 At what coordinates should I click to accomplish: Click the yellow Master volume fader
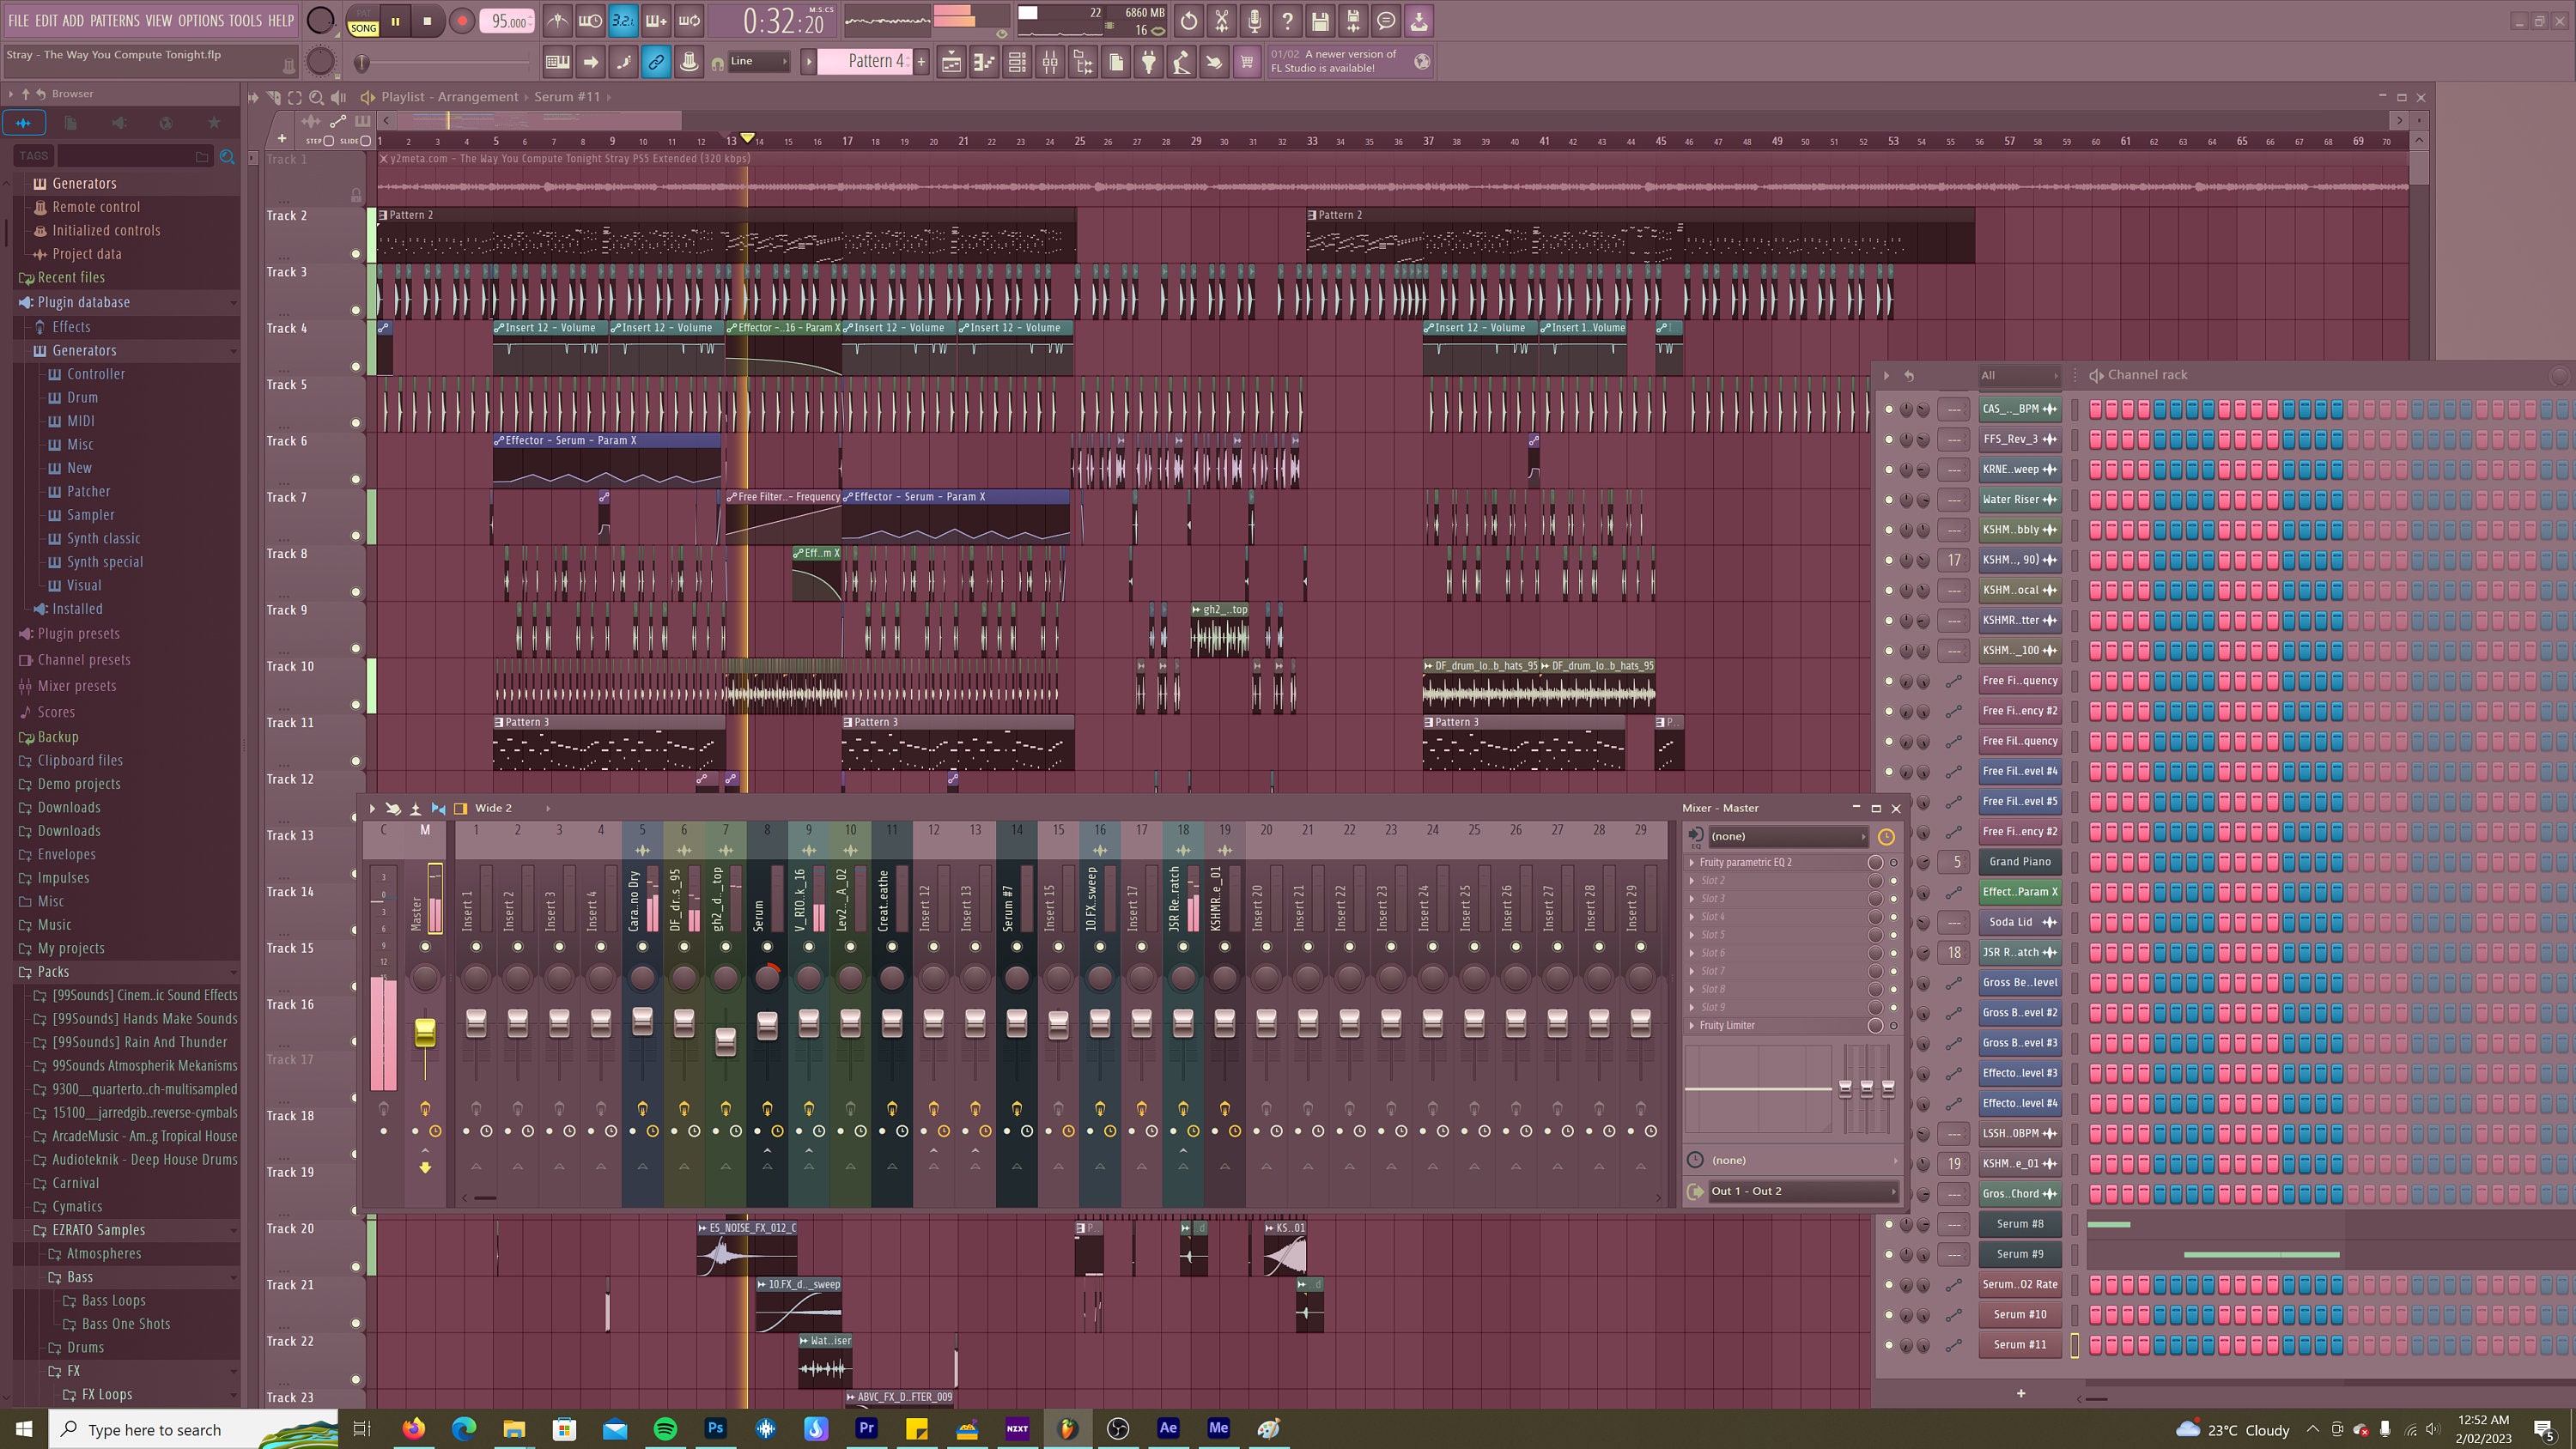pyautogui.click(x=424, y=1033)
